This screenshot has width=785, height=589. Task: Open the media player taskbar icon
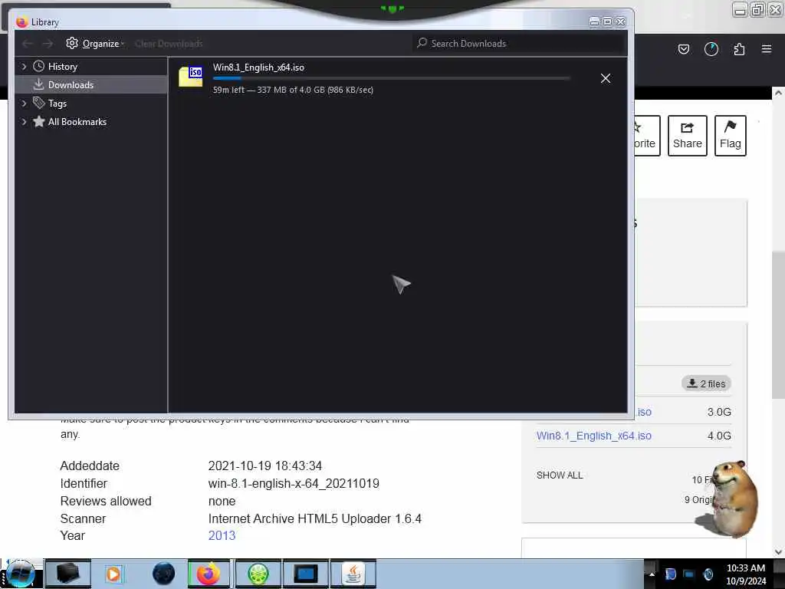[x=113, y=574]
